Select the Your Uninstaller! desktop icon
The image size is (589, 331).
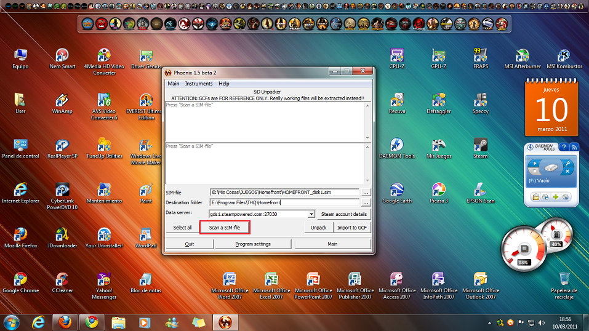[104, 238]
